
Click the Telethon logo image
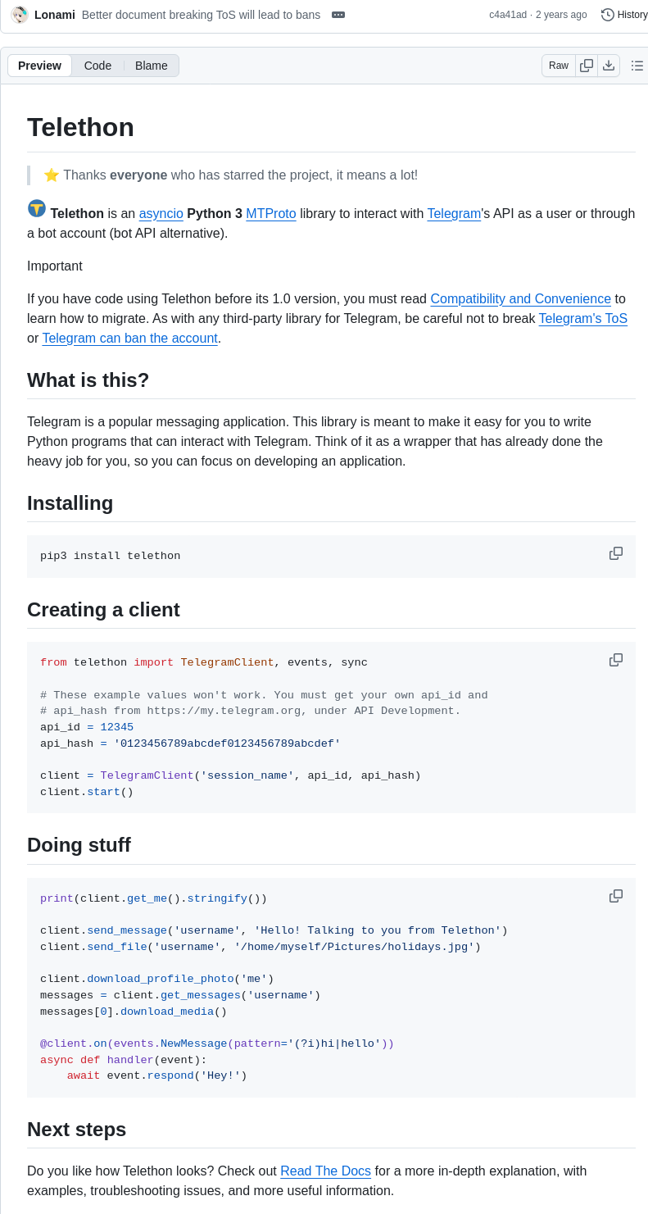click(x=37, y=208)
